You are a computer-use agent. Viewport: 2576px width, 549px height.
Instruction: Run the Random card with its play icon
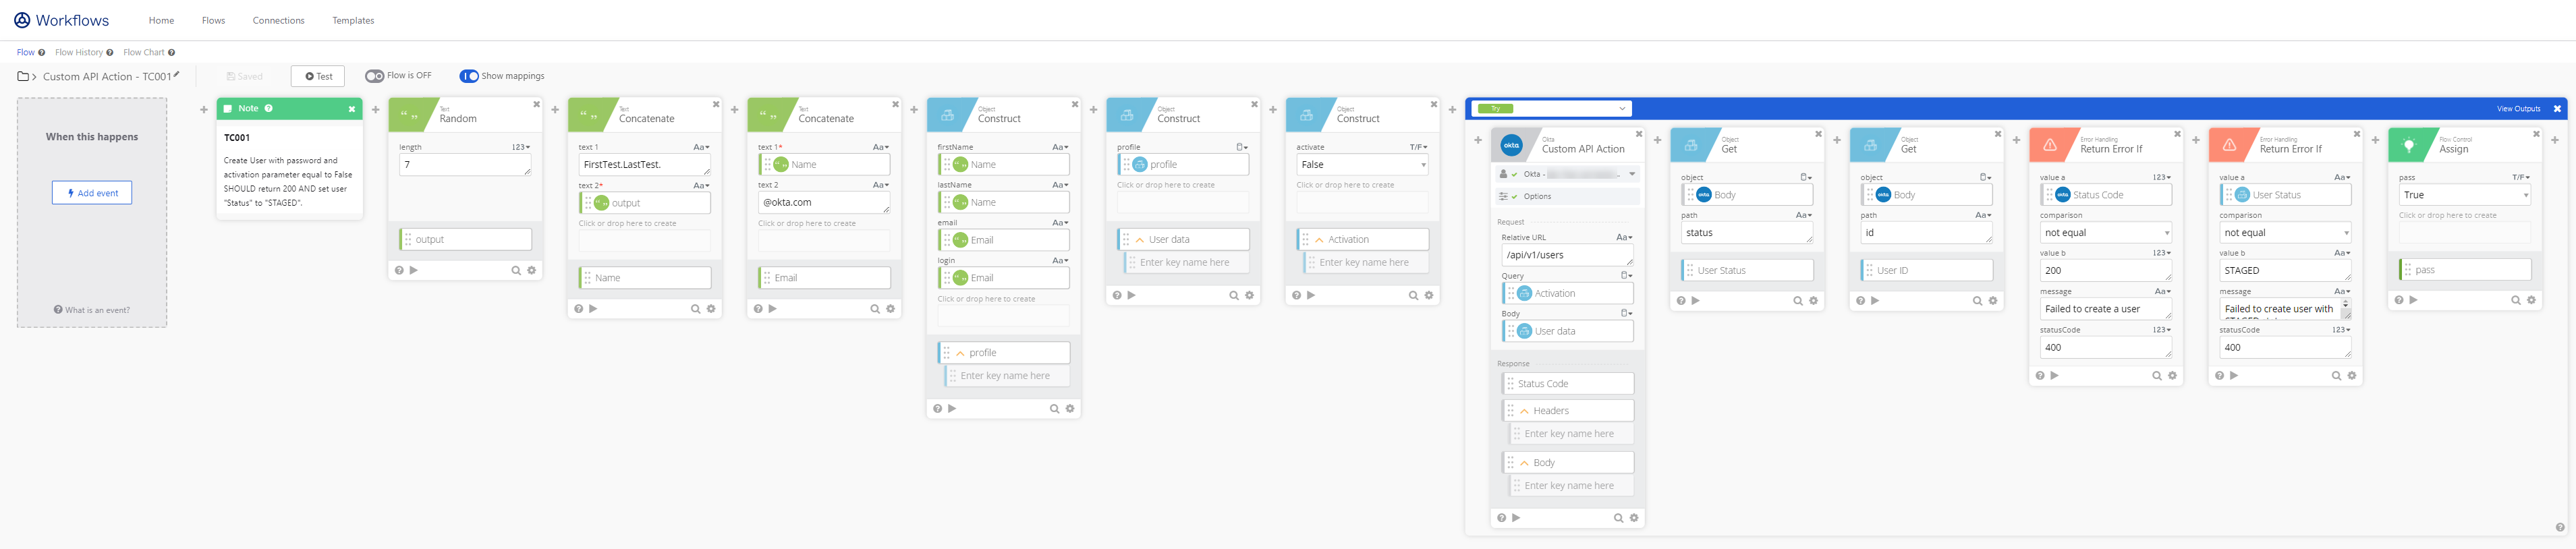(x=414, y=270)
